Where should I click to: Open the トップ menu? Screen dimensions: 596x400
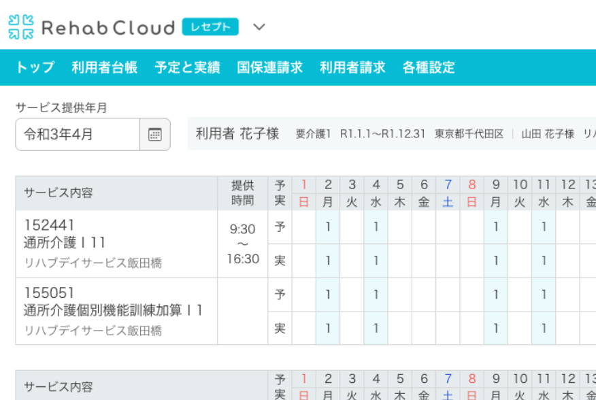[35, 67]
